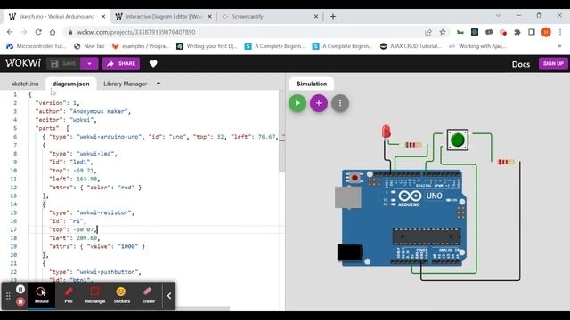Open the Microcontroller Tut... bookmark

tap(36, 46)
